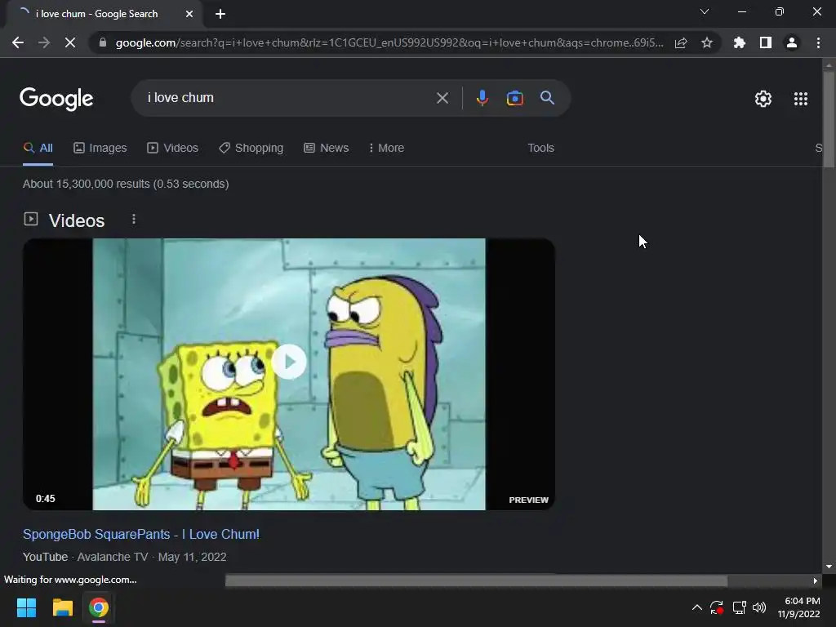Screen dimensions: 836x627
Task: Open 'SpongeBob SquarePants - I Love Chum!' link
Action: point(141,534)
